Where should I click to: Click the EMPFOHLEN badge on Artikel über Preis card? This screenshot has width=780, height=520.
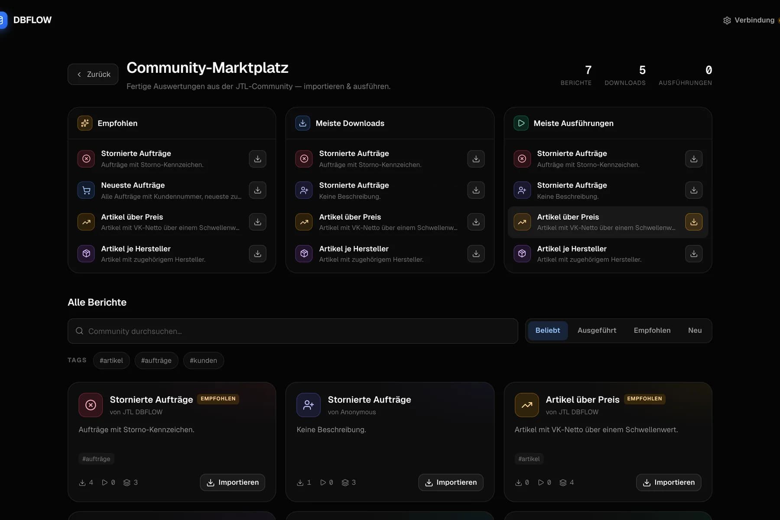pos(645,399)
